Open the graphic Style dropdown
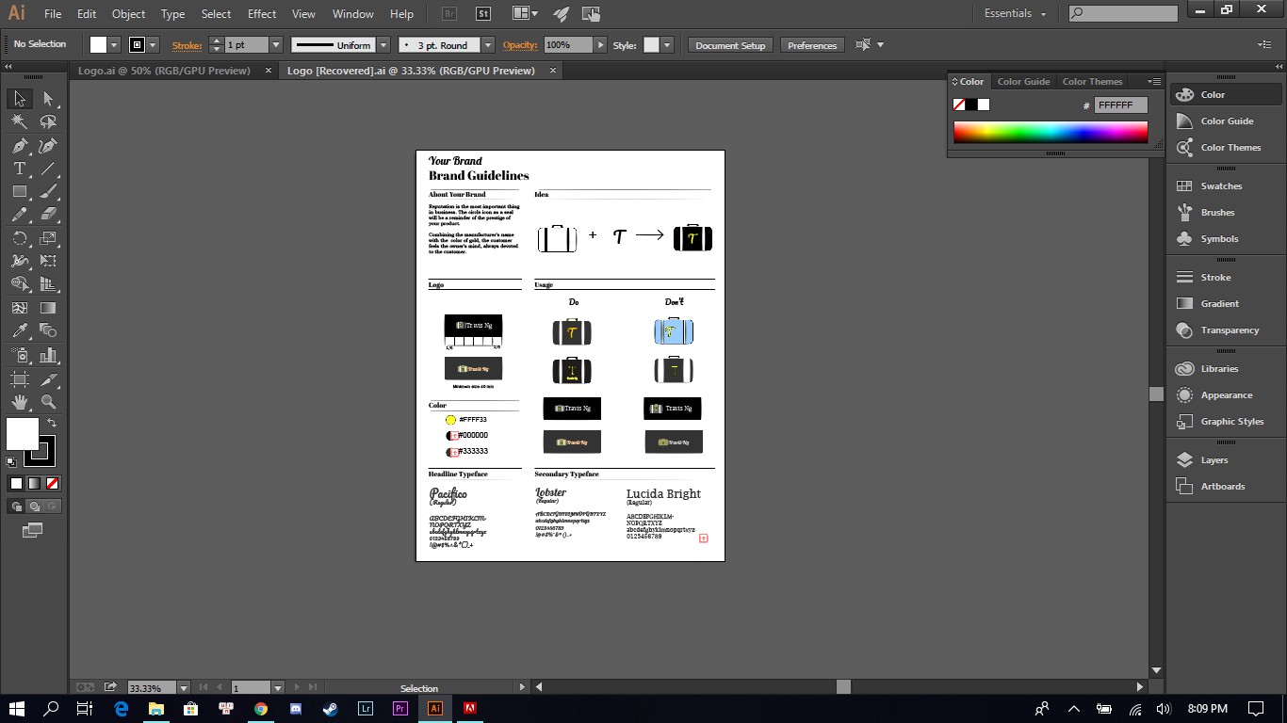Image resolution: width=1287 pixels, height=723 pixels. [667, 45]
